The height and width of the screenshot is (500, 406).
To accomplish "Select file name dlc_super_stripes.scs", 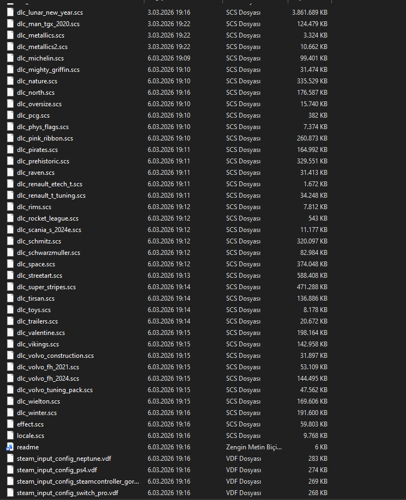I will 46,287.
